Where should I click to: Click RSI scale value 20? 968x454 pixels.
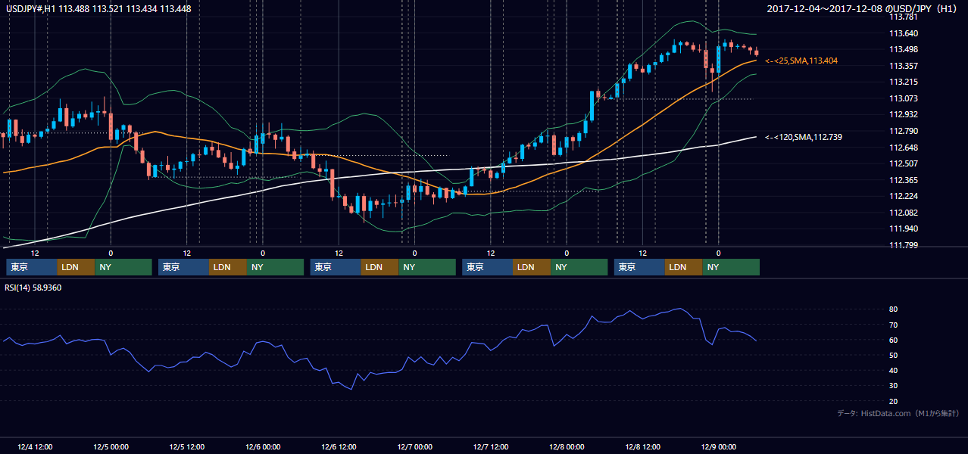(x=893, y=401)
